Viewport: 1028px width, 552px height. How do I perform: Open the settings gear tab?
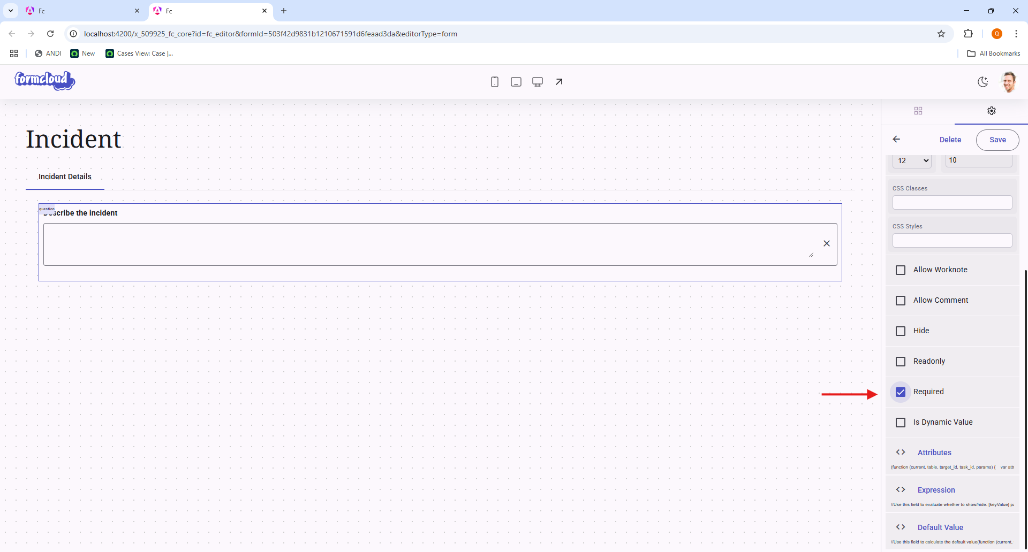992,111
